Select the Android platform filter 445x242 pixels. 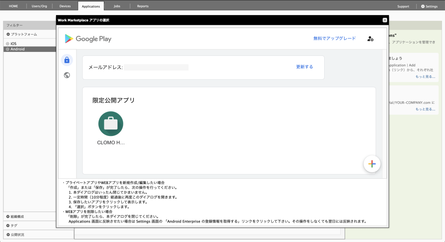coord(17,49)
